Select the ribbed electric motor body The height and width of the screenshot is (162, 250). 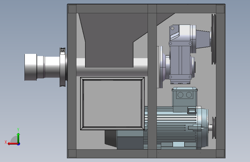(x=176, y=128)
